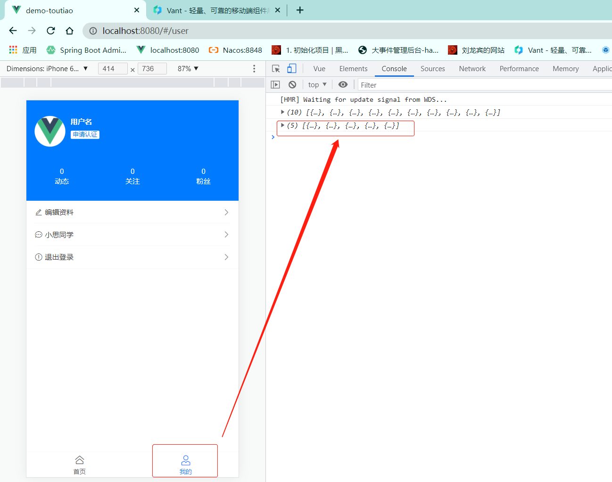Switch to the Sources tab

point(432,69)
